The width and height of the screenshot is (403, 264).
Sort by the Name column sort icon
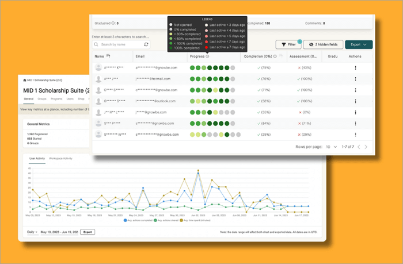(108, 56)
